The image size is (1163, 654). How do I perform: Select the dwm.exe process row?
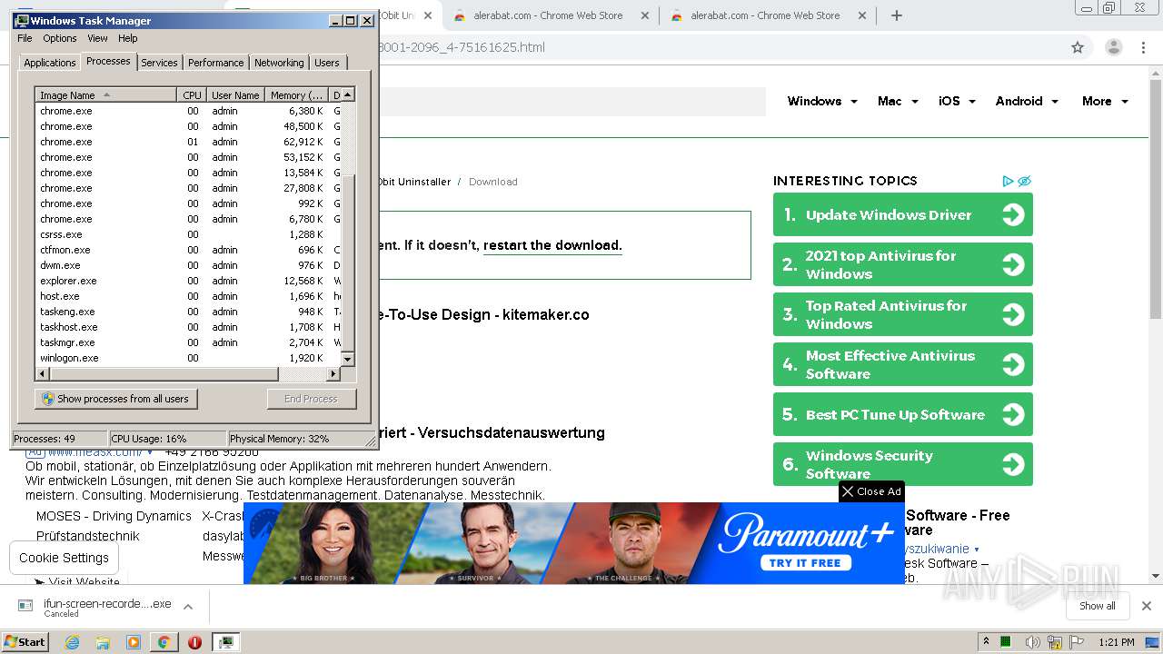188,265
